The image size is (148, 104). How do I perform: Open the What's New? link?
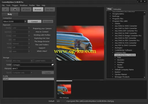point(42,51)
